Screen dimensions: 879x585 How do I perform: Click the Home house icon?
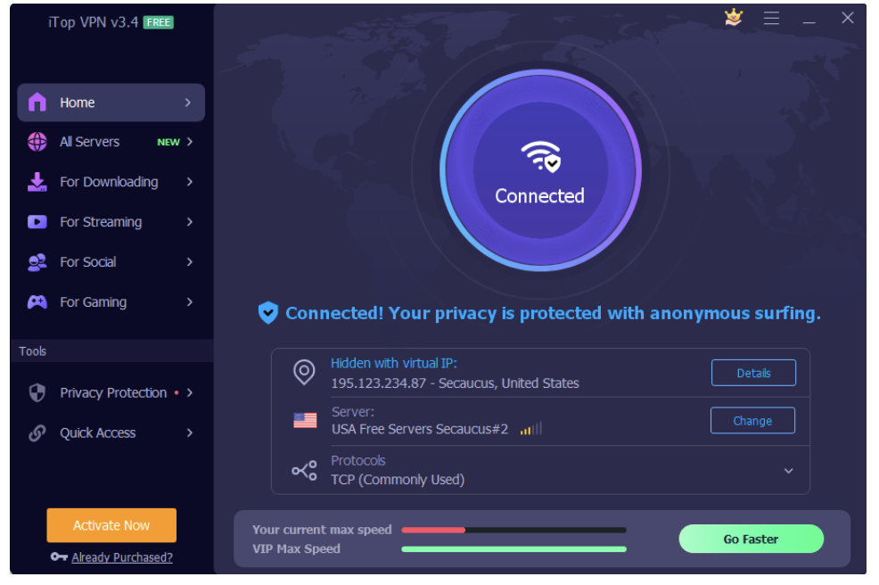pyautogui.click(x=37, y=102)
